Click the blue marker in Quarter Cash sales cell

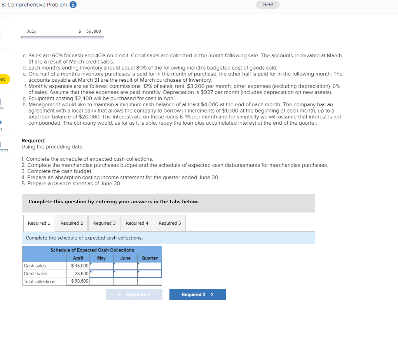click(x=139, y=263)
